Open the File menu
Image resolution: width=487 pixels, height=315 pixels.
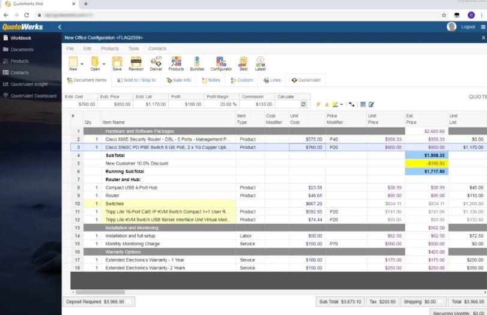point(70,49)
